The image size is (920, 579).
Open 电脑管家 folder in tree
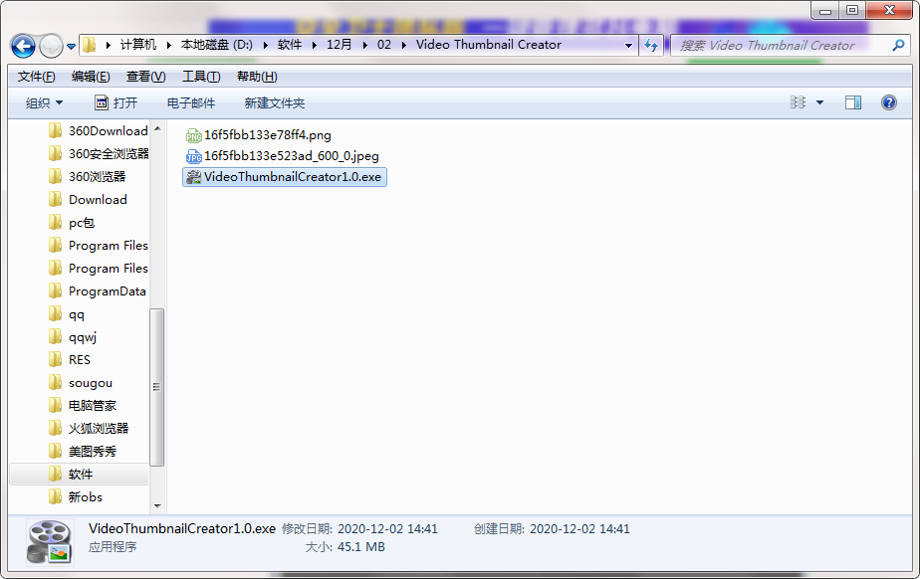click(93, 406)
